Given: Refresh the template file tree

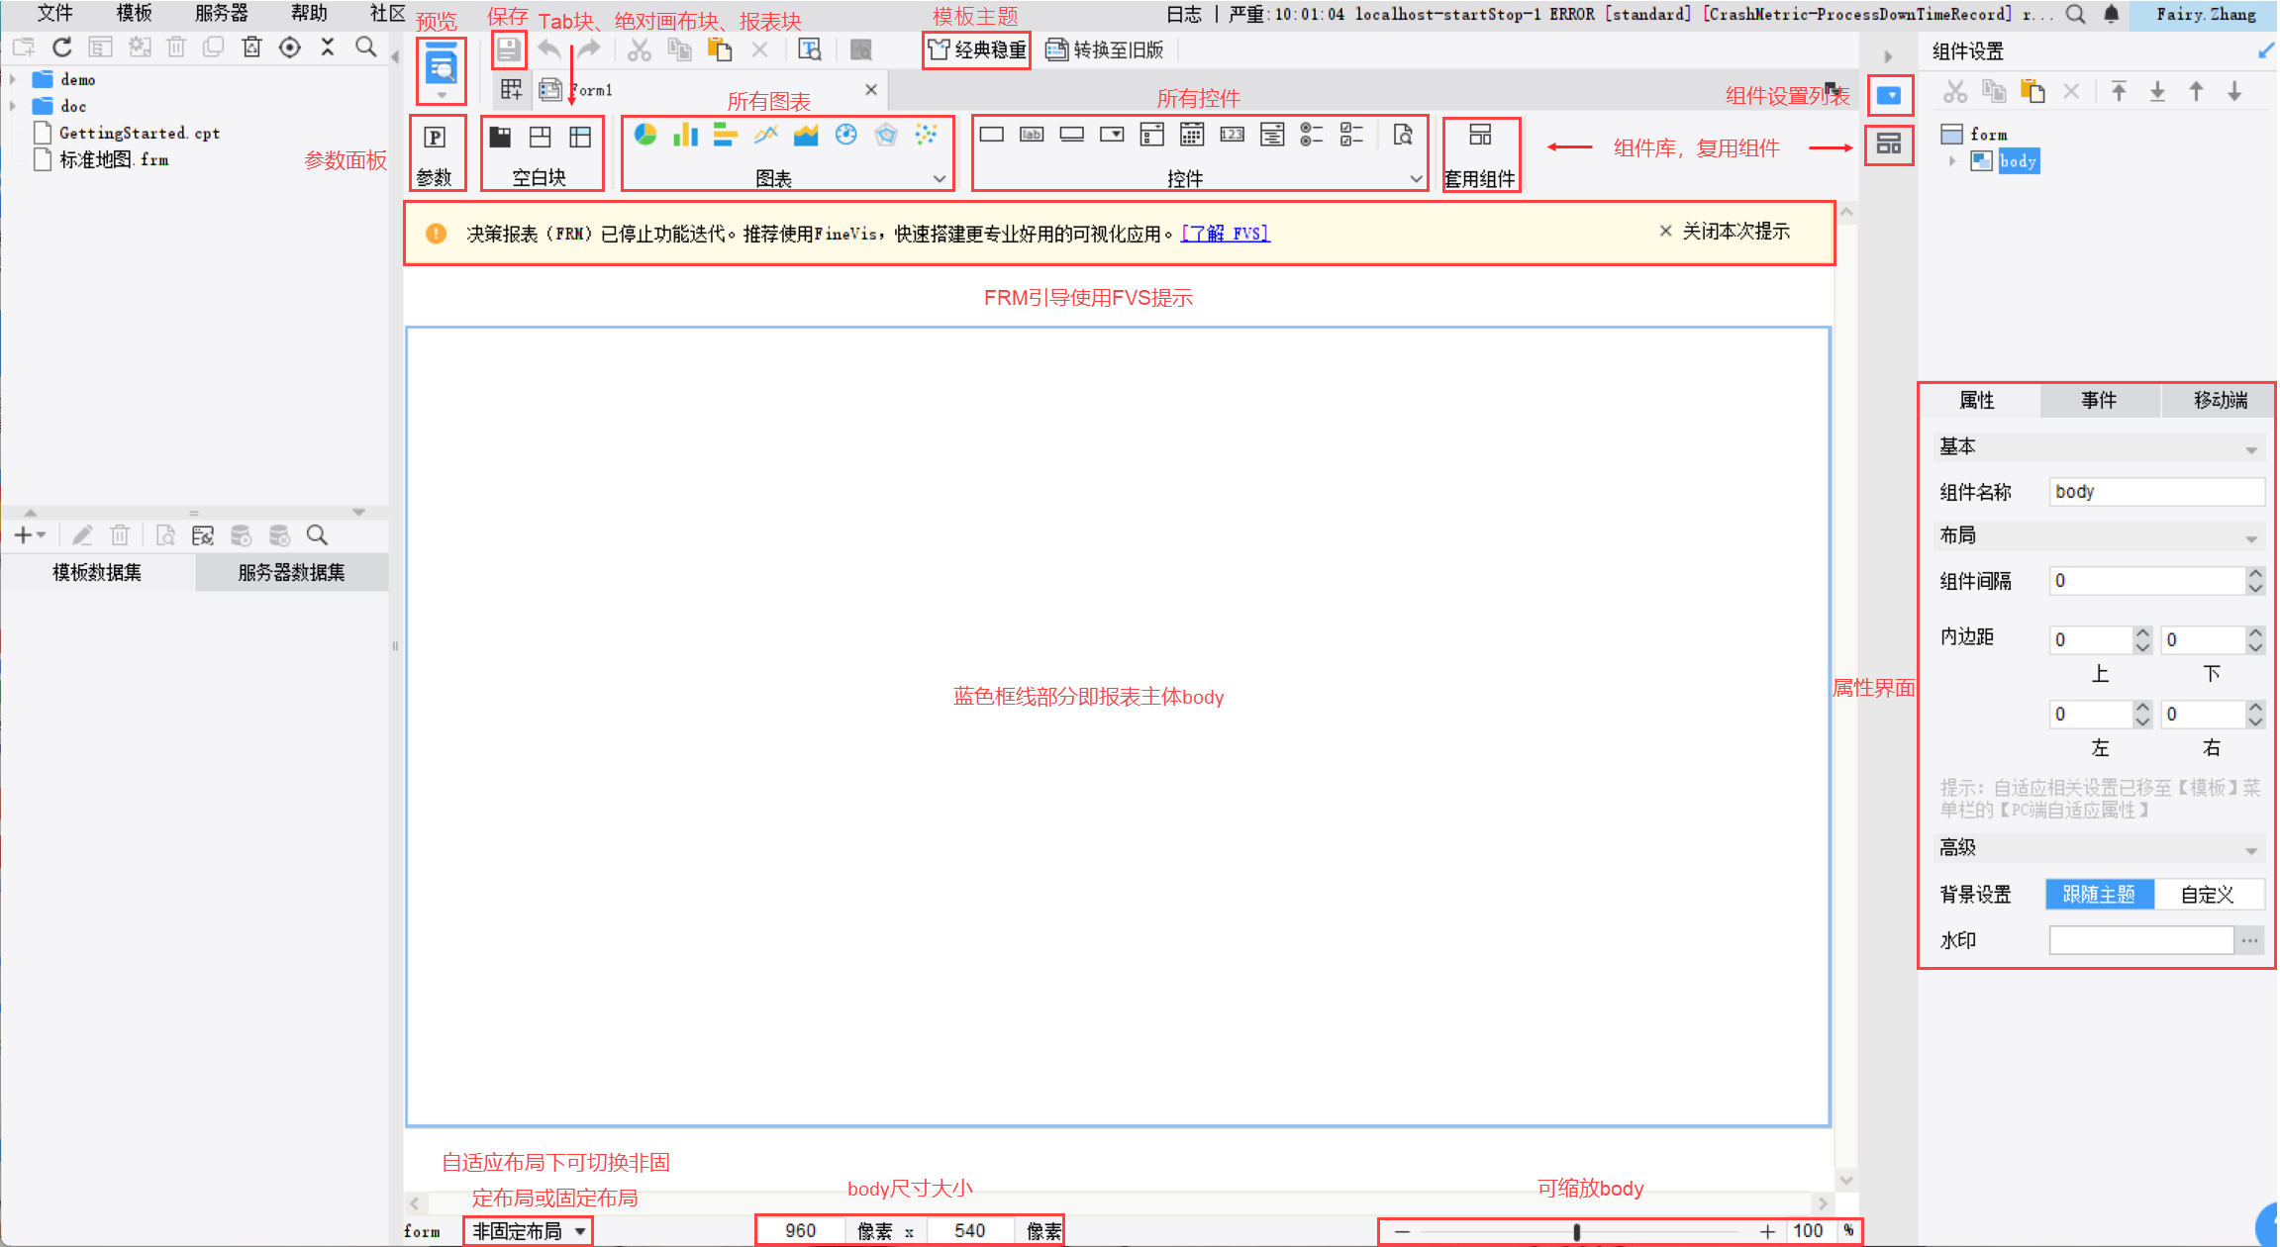Looking at the screenshot, I should [62, 47].
